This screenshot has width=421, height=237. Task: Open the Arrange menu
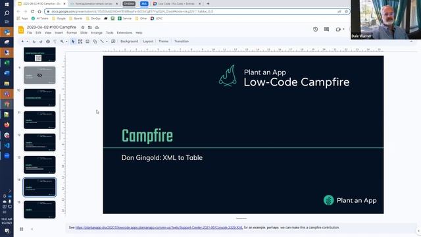[x=97, y=33]
